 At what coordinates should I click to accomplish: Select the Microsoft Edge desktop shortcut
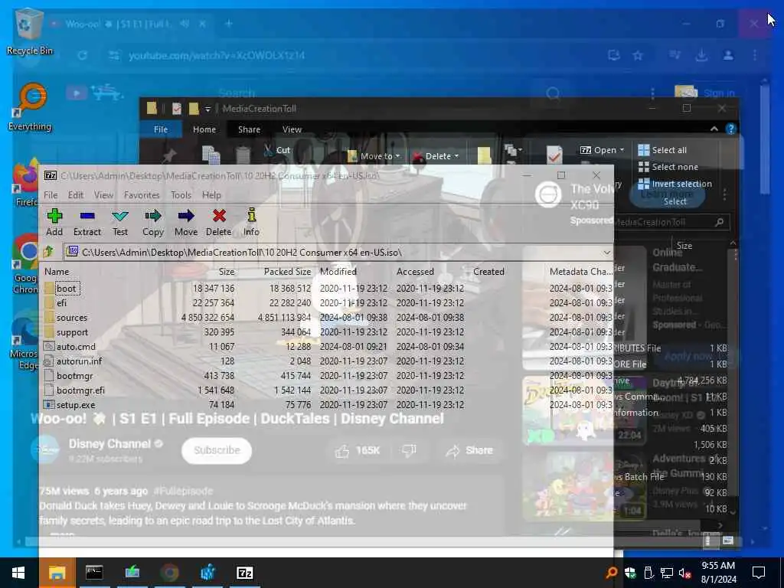click(24, 340)
